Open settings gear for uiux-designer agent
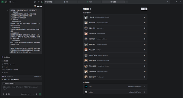 (x=145, y=34)
